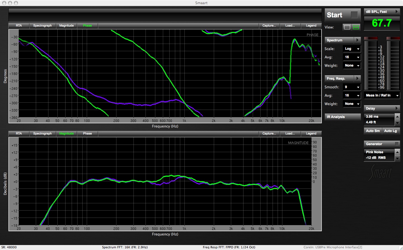This screenshot has height=250, width=403.
Task: Click the coherence scale on magnitude plot
Action: point(315,162)
